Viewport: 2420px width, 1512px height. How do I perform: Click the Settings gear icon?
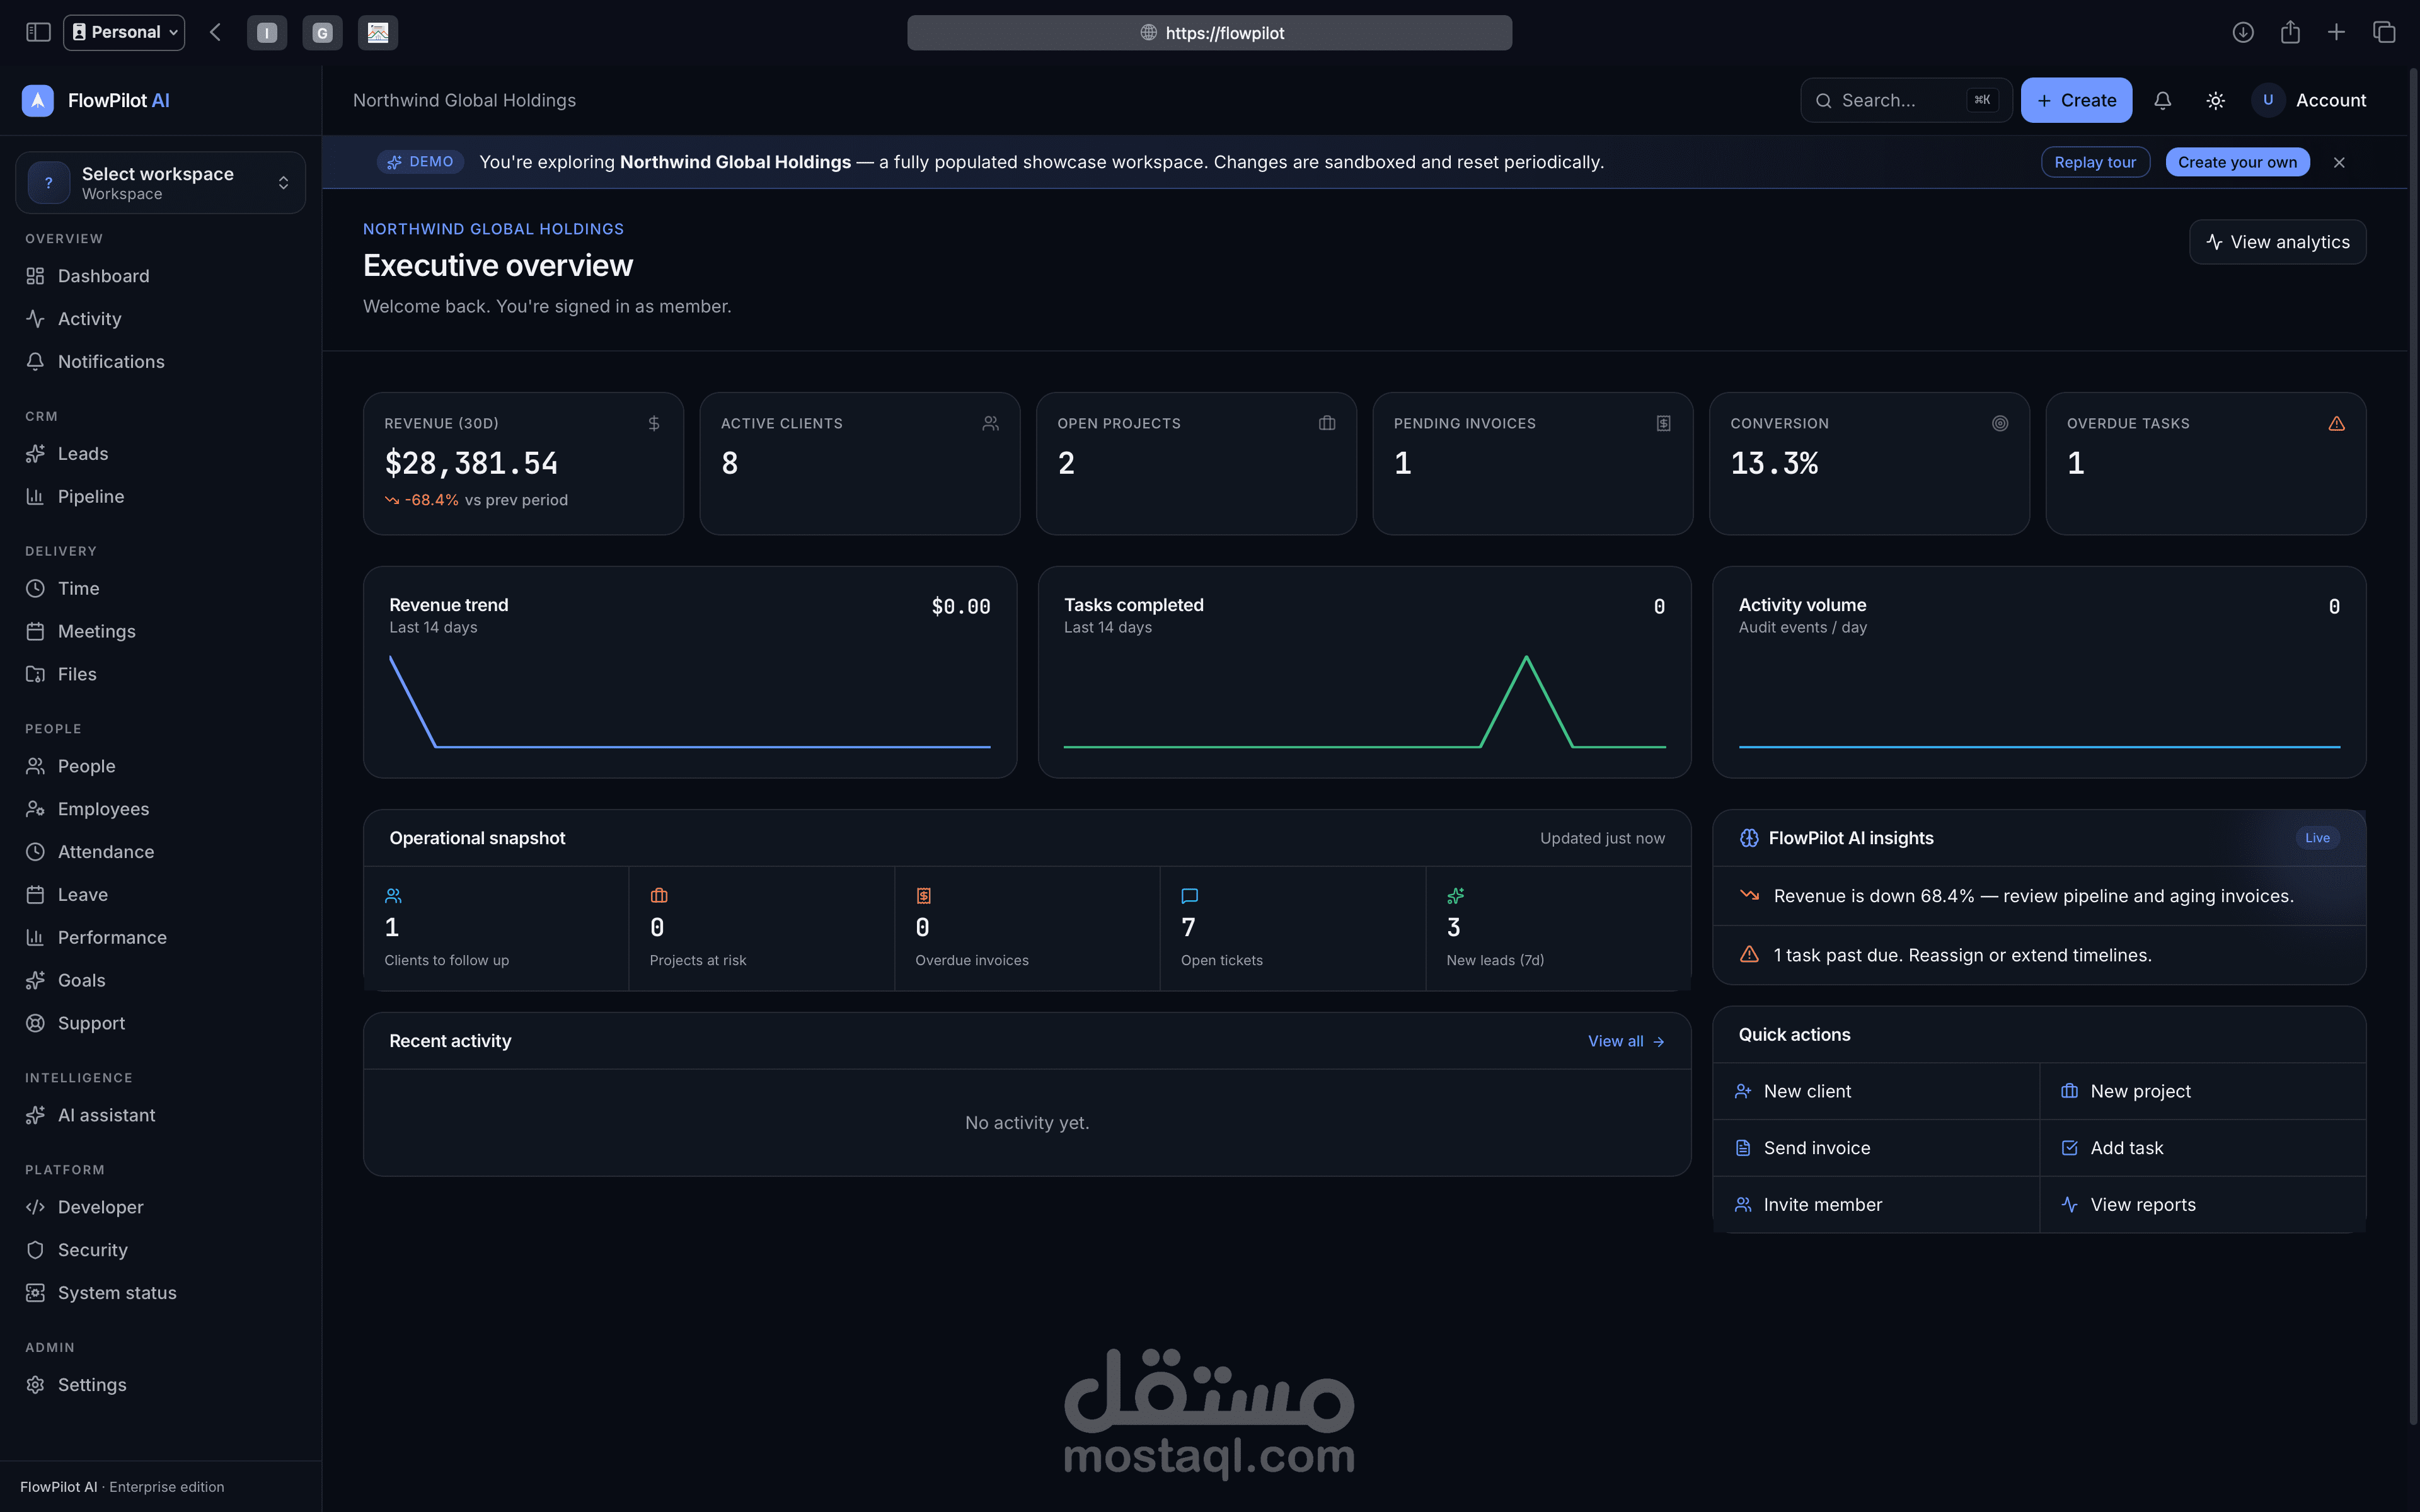point(35,1386)
